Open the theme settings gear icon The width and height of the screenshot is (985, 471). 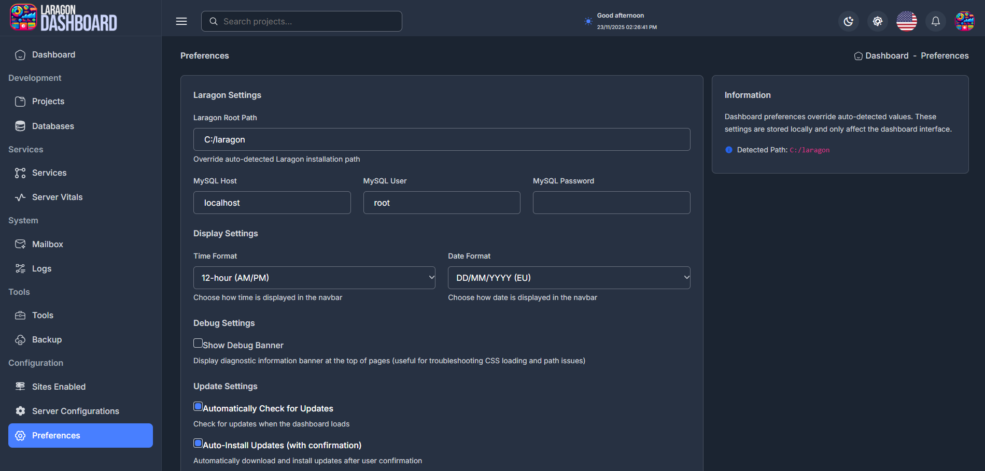(877, 21)
